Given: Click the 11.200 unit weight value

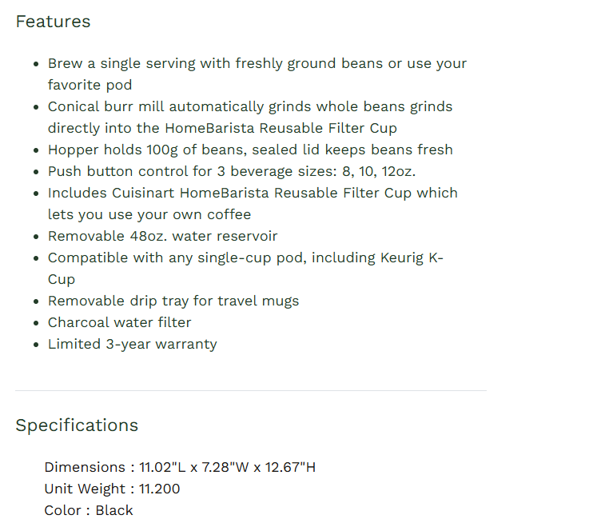Looking at the screenshot, I should click(160, 489).
